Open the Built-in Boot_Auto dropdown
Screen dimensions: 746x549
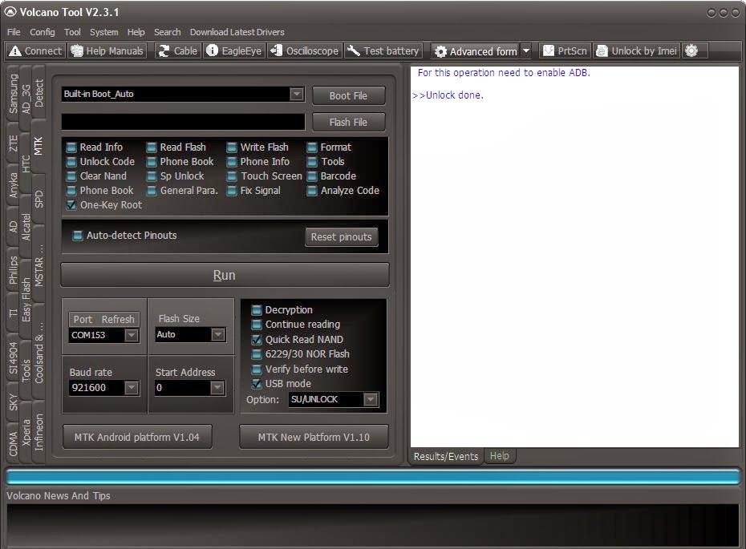[297, 94]
